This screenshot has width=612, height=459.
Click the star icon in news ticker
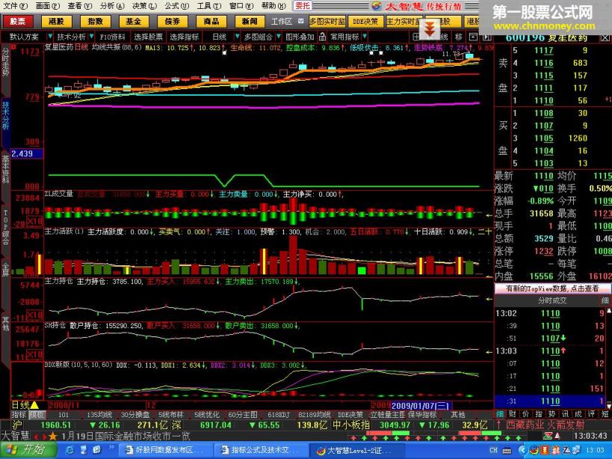[53, 436]
